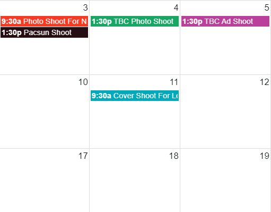The image size is (271, 212).
Task: Open the 9:30a Photo Shoot event
Action: coord(44,21)
